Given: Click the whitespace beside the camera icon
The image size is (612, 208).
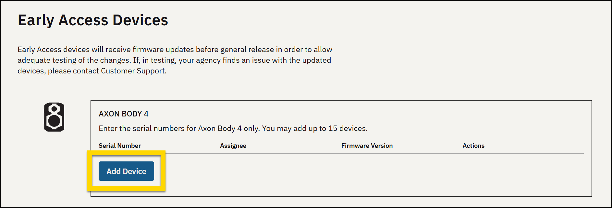Looking at the screenshot, I should tap(78, 116).
